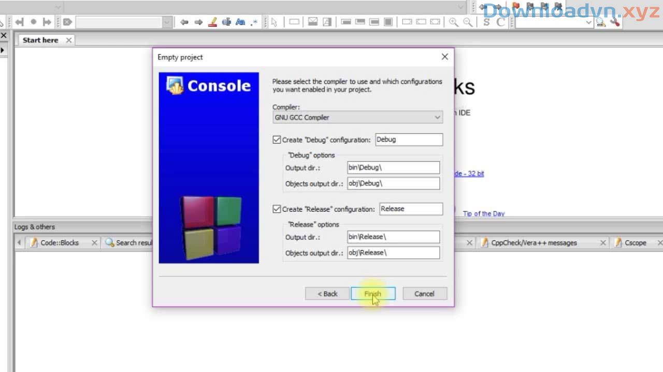Viewport: 663px width, 372px height.
Task: Close the CppCheck/Vera++ messages tab
Action: [x=603, y=243]
